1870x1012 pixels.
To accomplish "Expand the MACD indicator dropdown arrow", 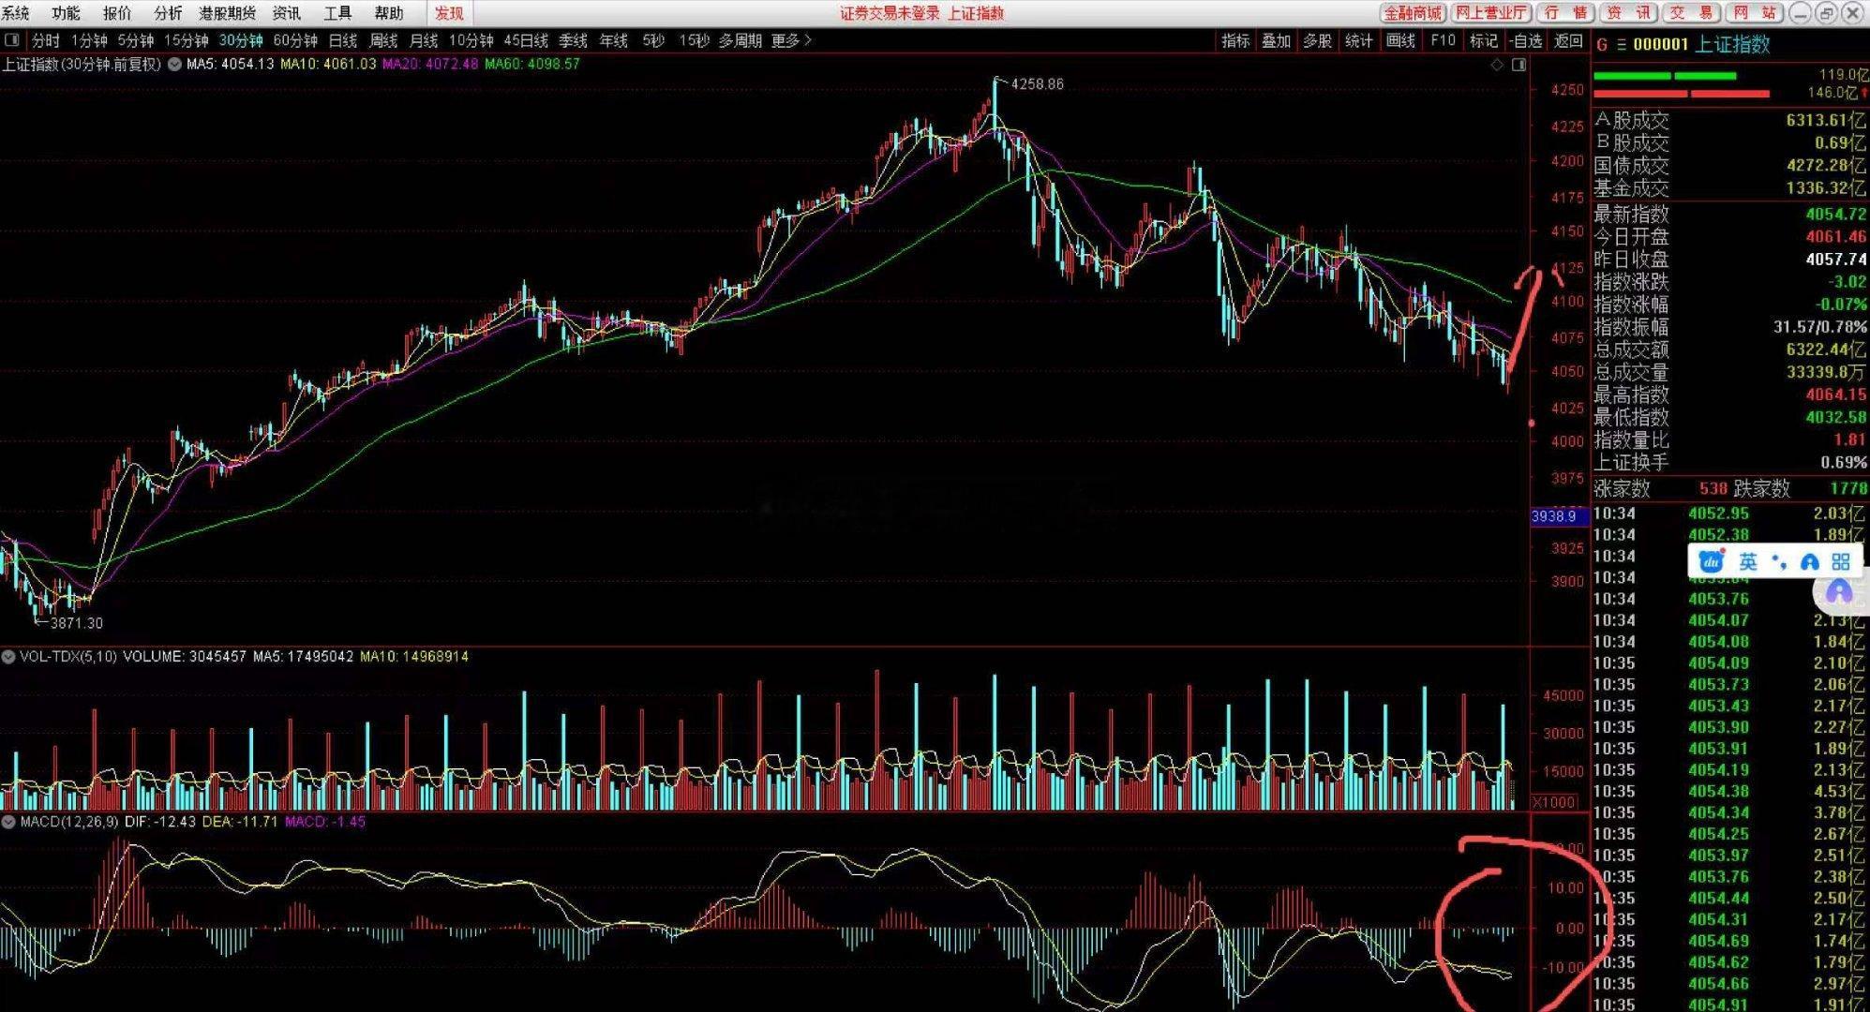I will click(x=8, y=822).
